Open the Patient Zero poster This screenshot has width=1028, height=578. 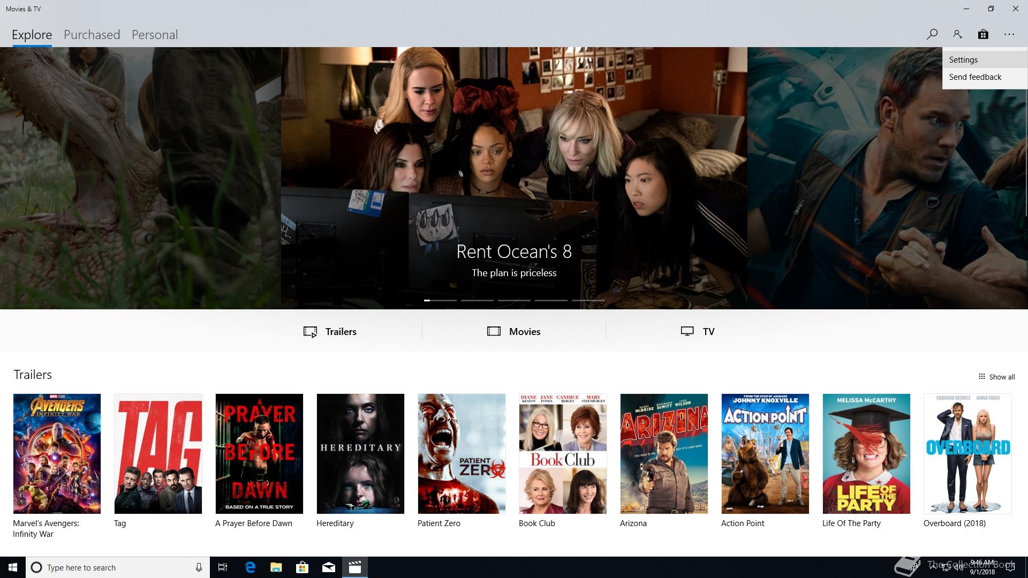coord(462,454)
